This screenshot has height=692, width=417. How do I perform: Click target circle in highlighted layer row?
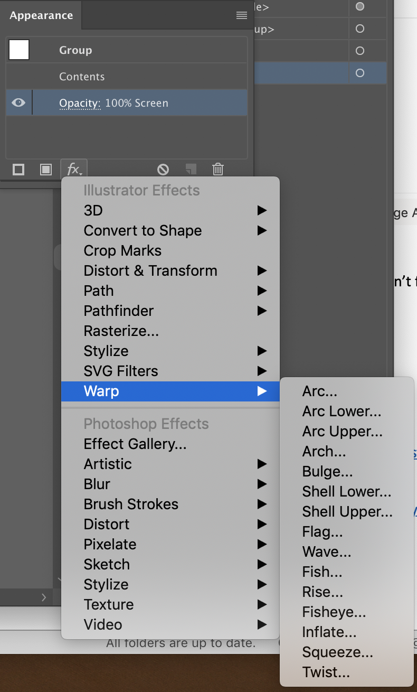coord(360,73)
